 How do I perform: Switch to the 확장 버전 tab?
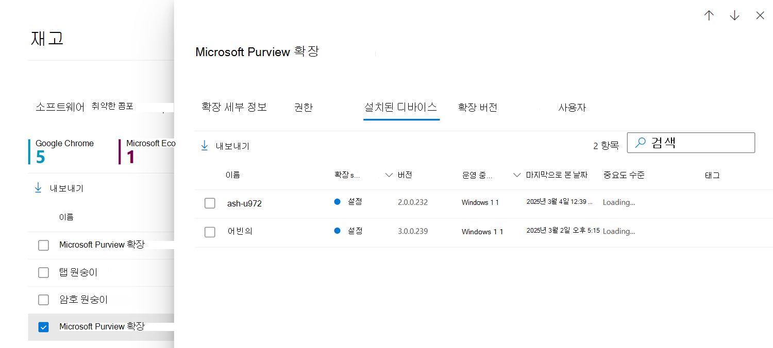coord(478,108)
